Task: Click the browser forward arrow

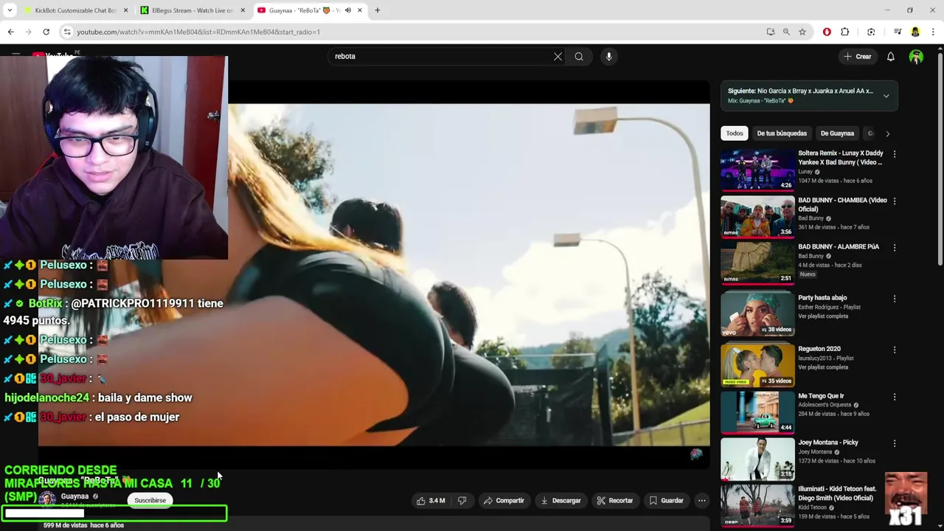Action: [28, 32]
